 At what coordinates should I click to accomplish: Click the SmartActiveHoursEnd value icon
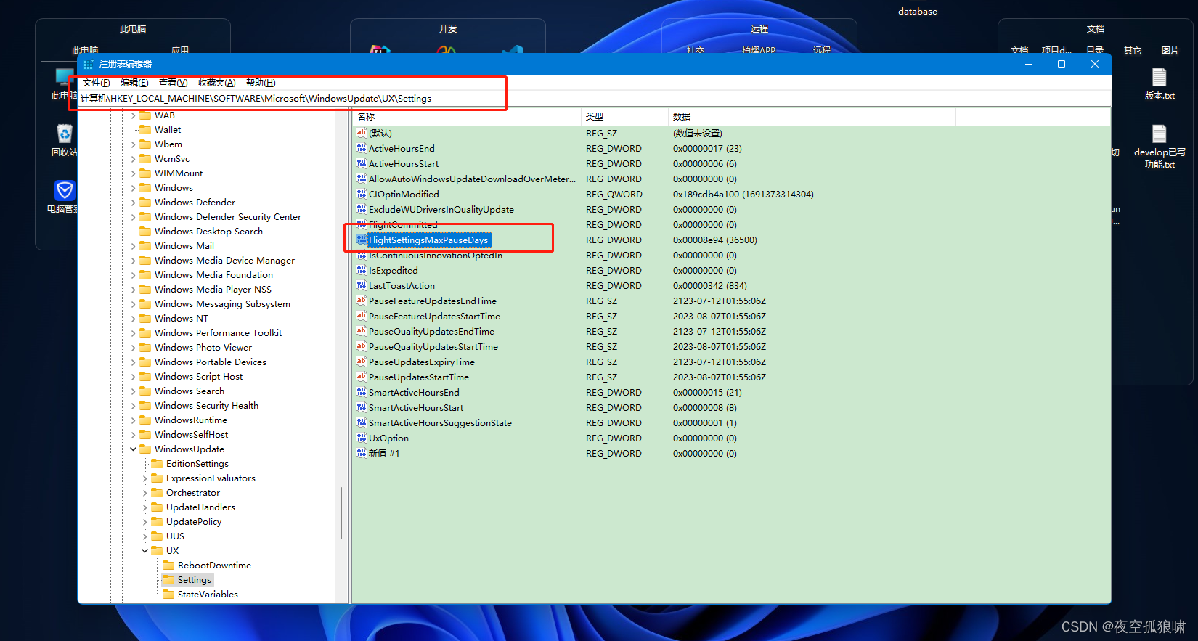coord(361,392)
